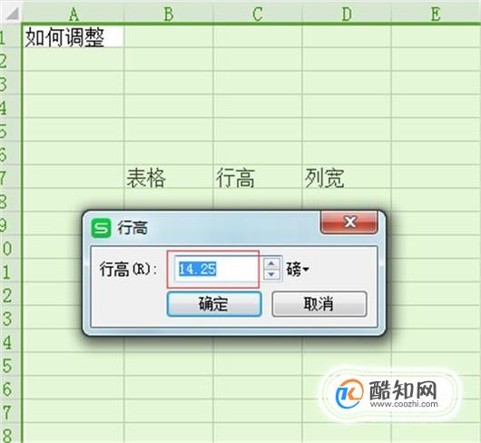Select column E header
This screenshot has height=443, width=481.
tap(436, 14)
